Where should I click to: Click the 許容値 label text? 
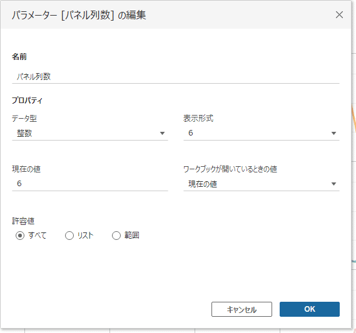click(23, 221)
